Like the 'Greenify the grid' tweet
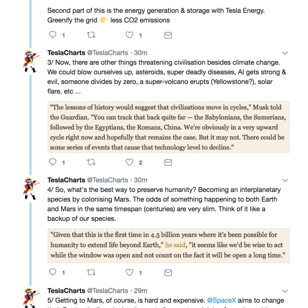 129,35
